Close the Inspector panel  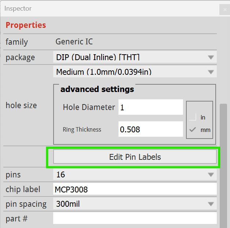225,10
